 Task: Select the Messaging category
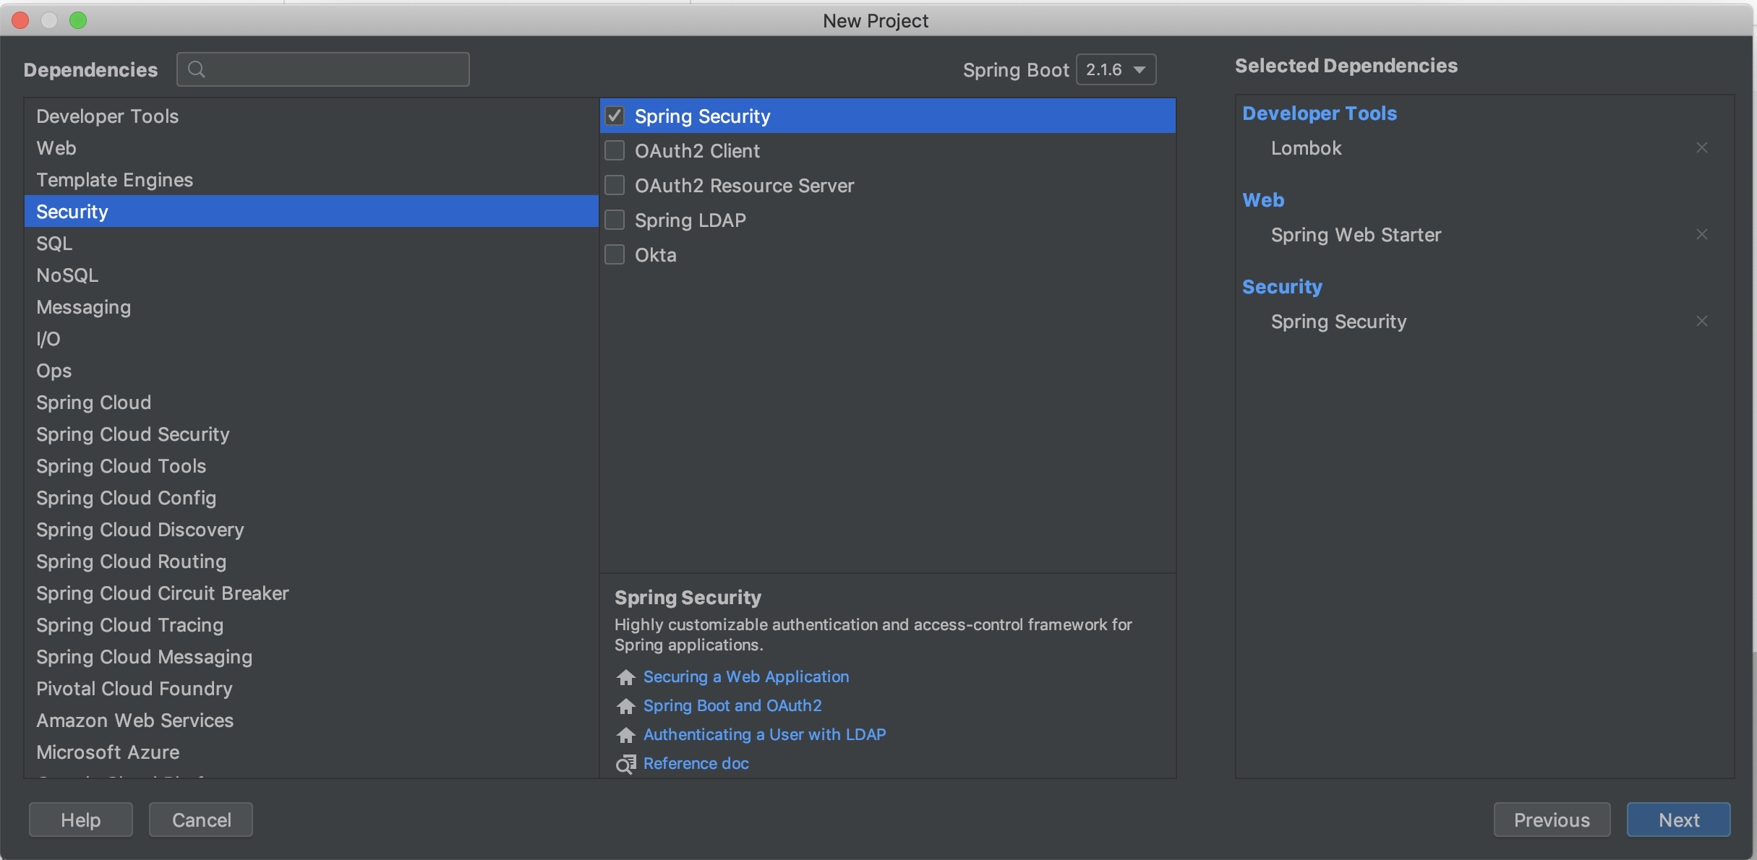point(311,307)
